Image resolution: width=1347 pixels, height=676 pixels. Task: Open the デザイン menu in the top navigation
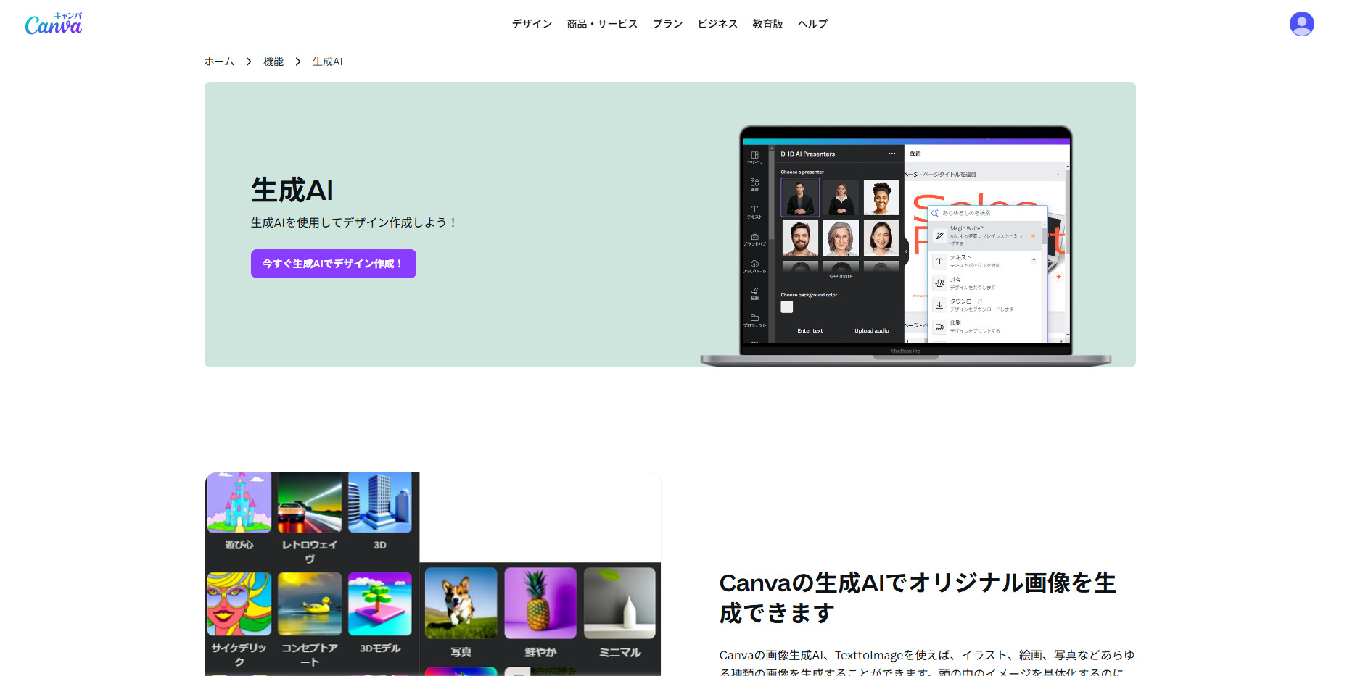click(532, 24)
